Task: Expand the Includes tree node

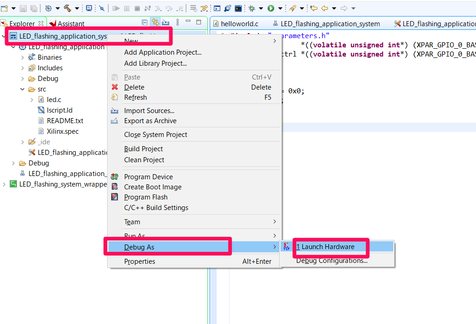Action: (23, 68)
